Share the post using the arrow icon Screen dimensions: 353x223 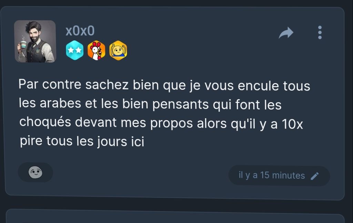click(286, 33)
